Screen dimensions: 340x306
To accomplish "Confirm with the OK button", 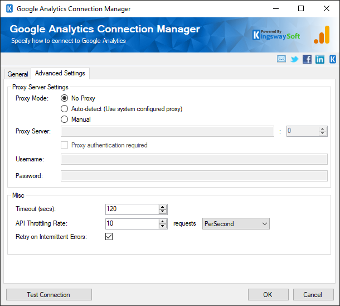I will (x=268, y=295).
